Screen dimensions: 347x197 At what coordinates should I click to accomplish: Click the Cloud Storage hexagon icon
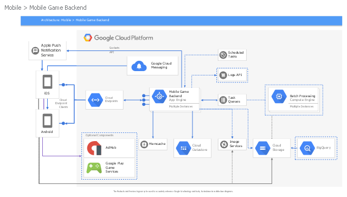(x=262, y=148)
